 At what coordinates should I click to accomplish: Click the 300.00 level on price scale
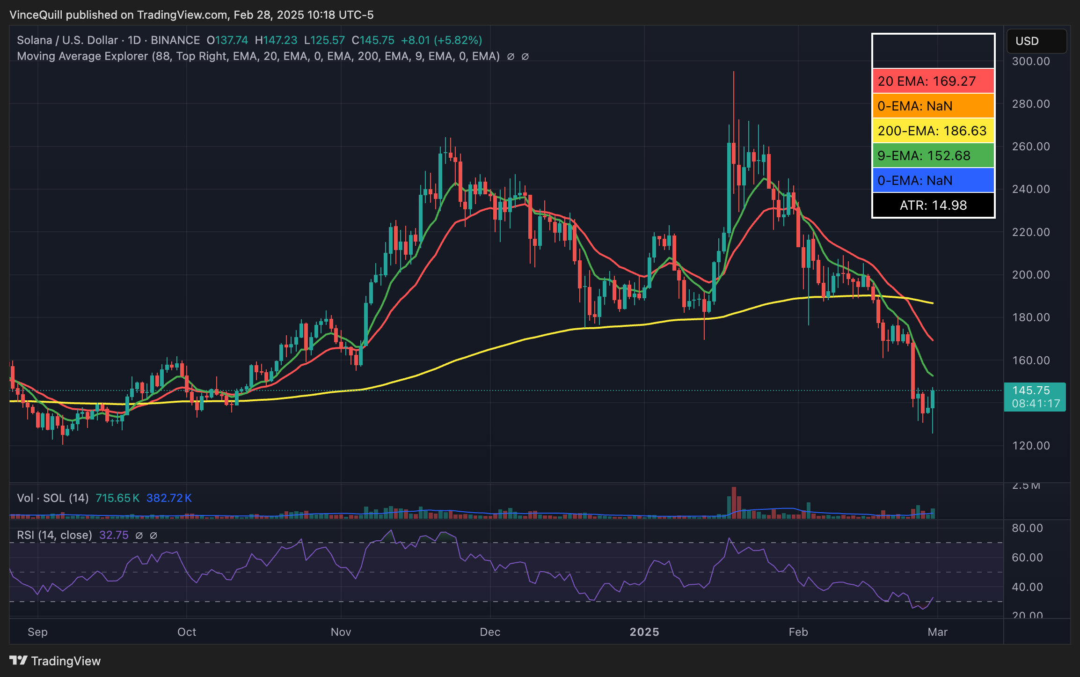coord(1031,61)
